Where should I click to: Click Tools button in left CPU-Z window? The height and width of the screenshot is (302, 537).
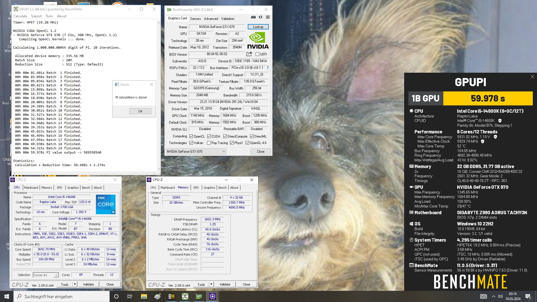[x=65, y=284]
